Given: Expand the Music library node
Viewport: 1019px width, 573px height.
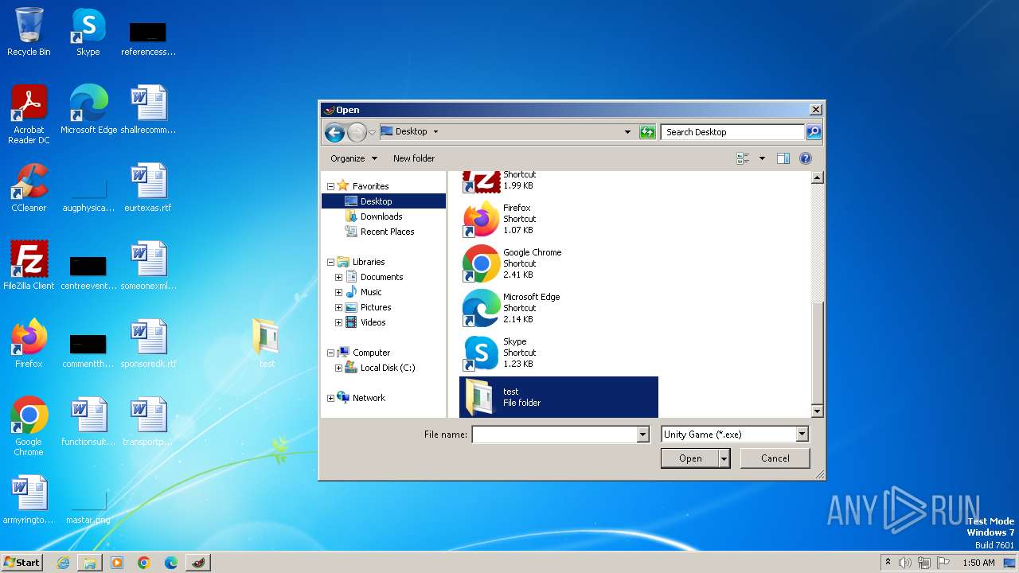Looking at the screenshot, I should click(339, 292).
